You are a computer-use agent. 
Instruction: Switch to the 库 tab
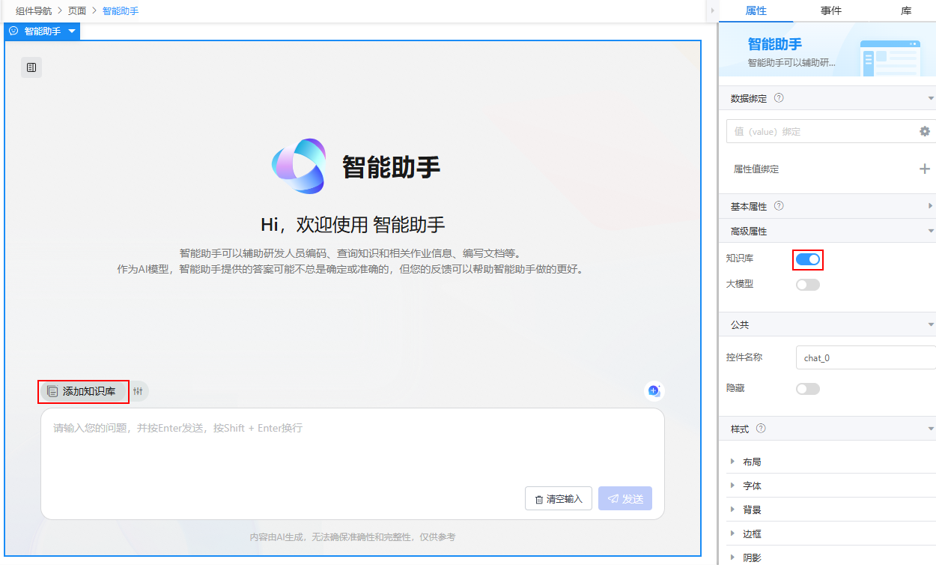coord(905,10)
